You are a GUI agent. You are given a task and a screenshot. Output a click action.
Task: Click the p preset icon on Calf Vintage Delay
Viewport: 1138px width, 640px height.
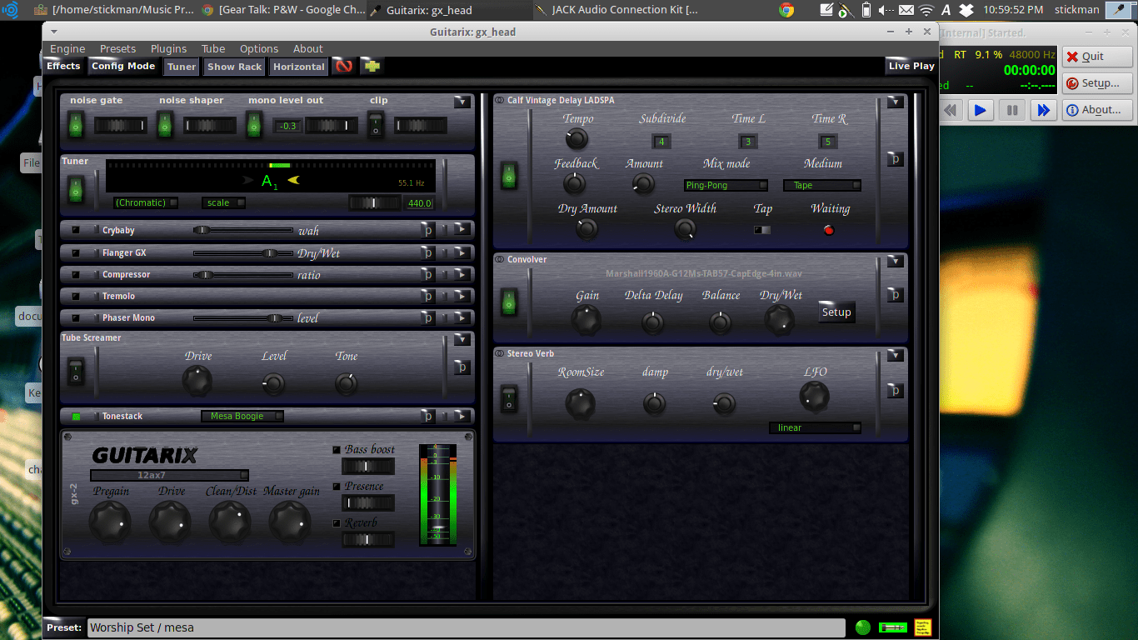(x=894, y=158)
